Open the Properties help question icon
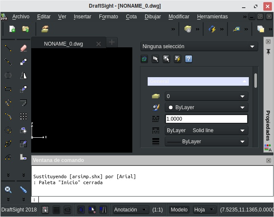 pyautogui.click(x=189, y=59)
